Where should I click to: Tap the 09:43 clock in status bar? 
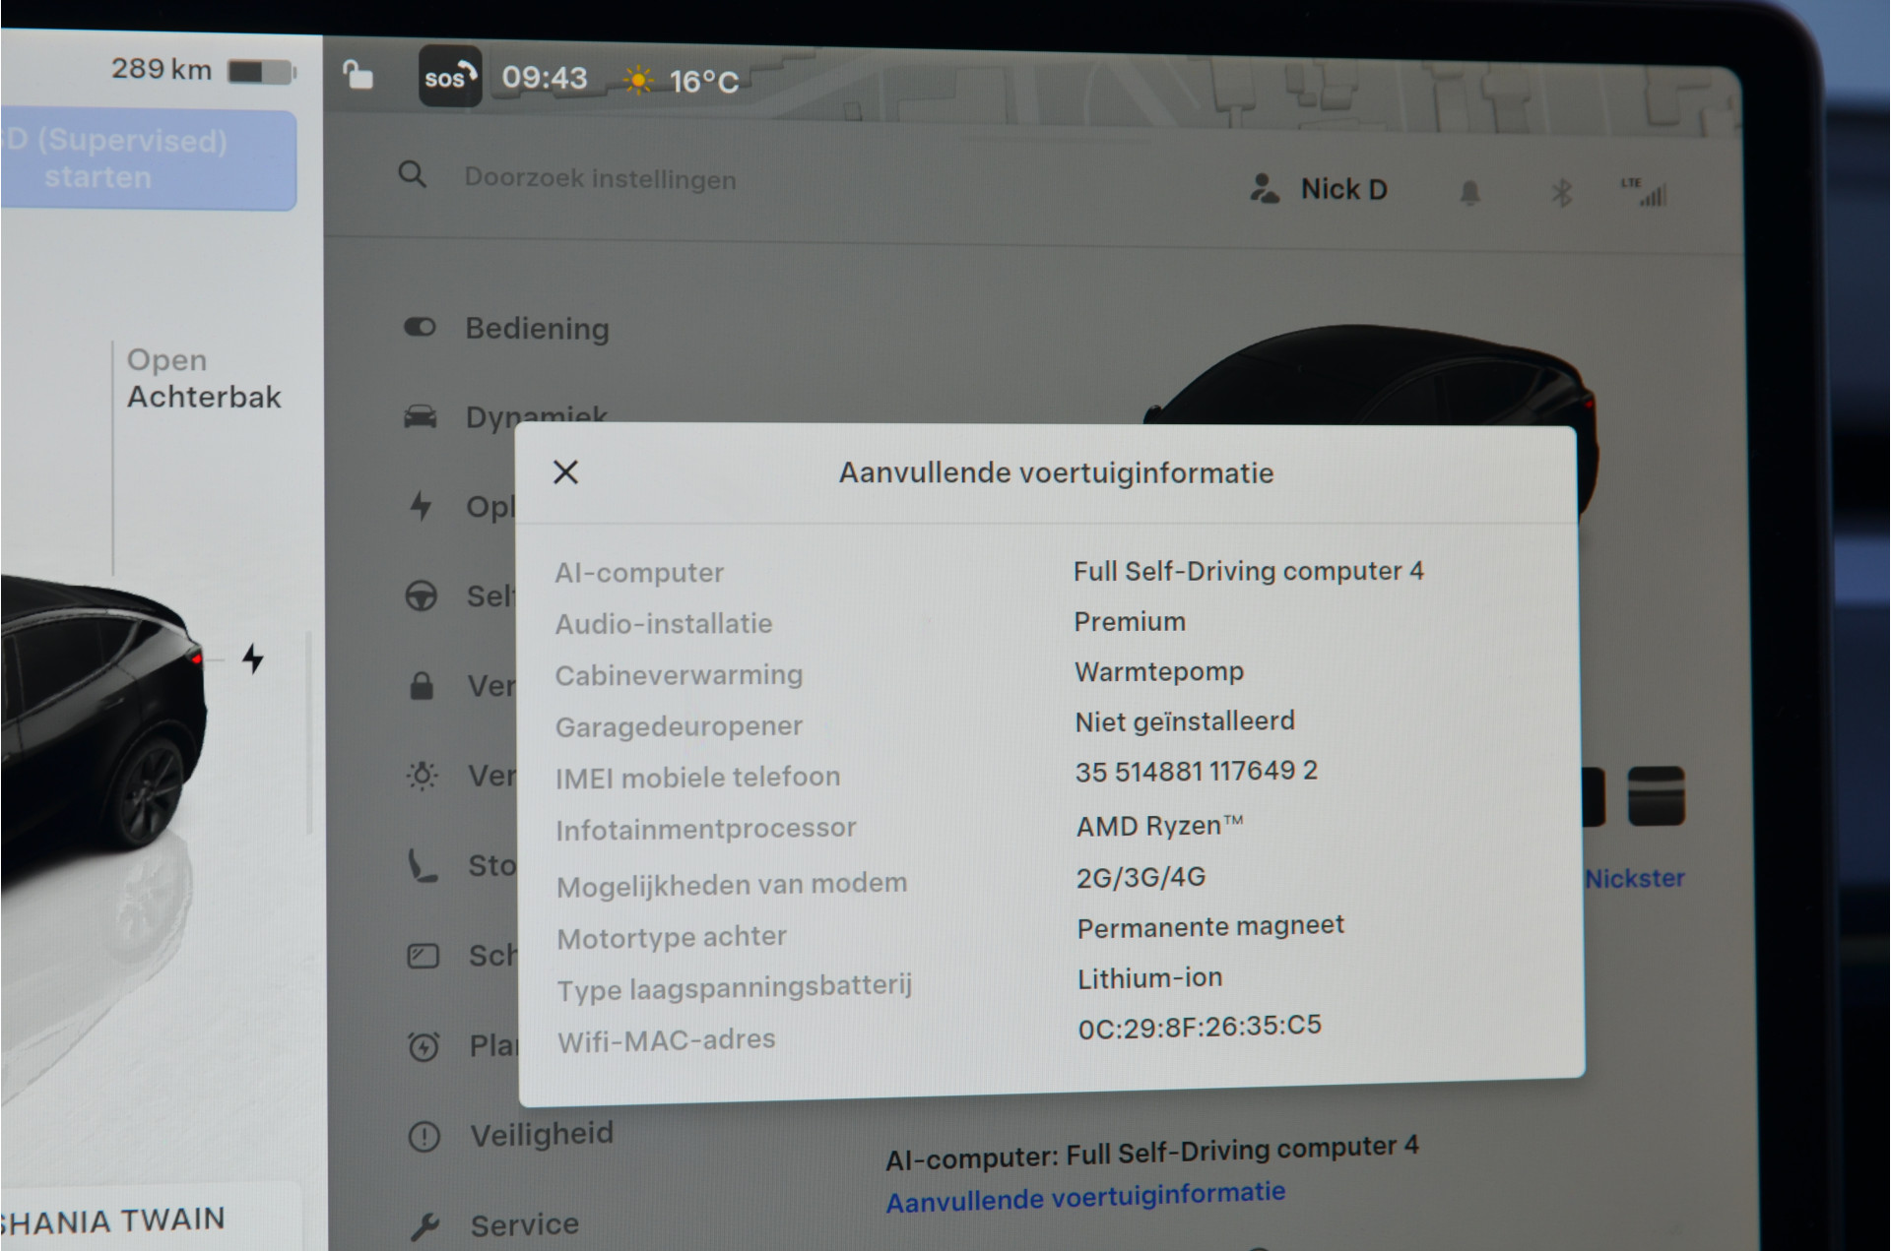tap(545, 78)
